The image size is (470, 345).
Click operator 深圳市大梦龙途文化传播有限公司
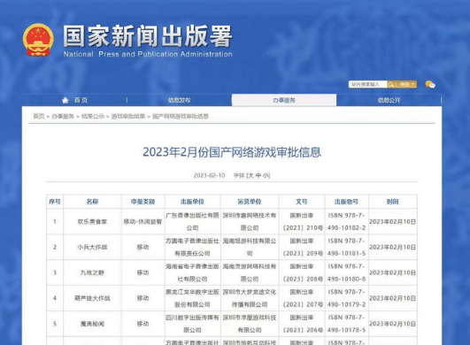[x=250, y=298]
